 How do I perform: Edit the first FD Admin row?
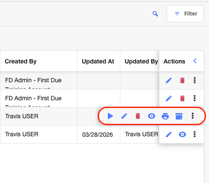[x=169, y=80]
